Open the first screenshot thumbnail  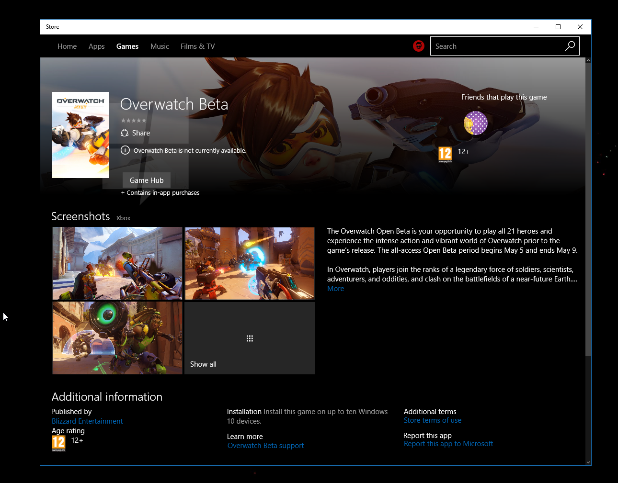117,263
